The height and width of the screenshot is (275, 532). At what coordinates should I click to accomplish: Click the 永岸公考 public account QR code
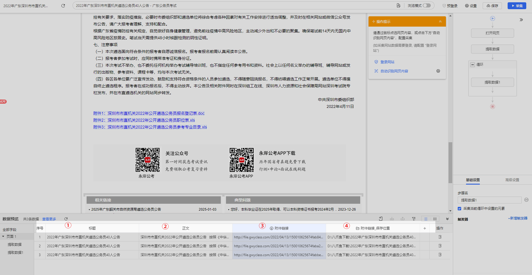pos(147,160)
